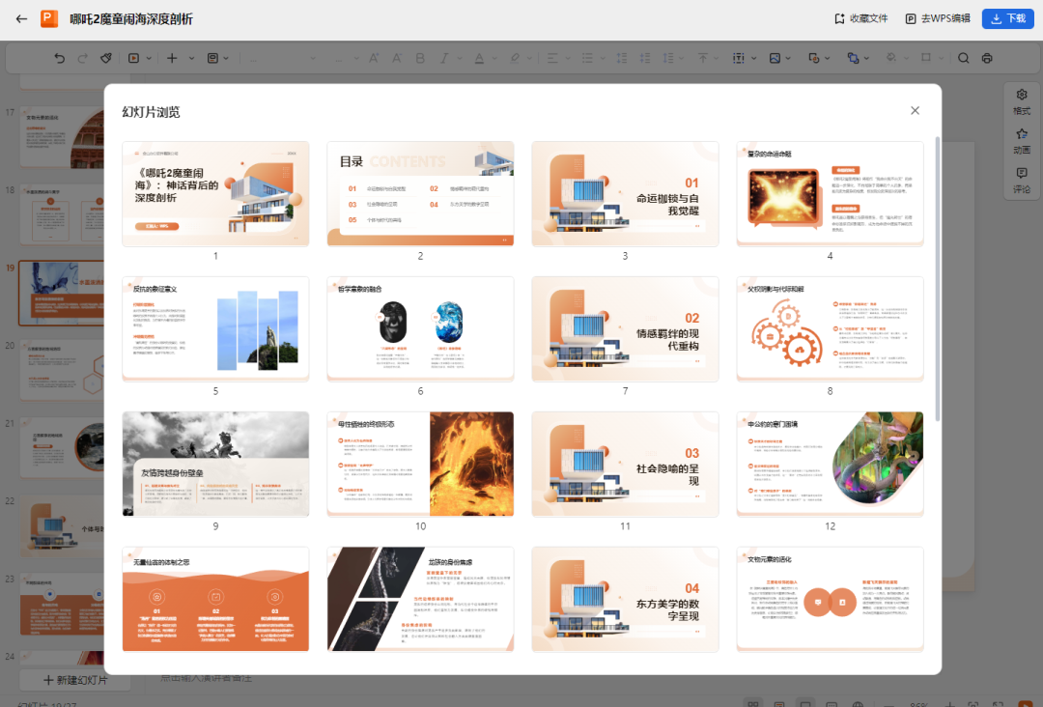Open the text box dropdown arrow
This screenshot has height=707, width=1043.
[753, 59]
